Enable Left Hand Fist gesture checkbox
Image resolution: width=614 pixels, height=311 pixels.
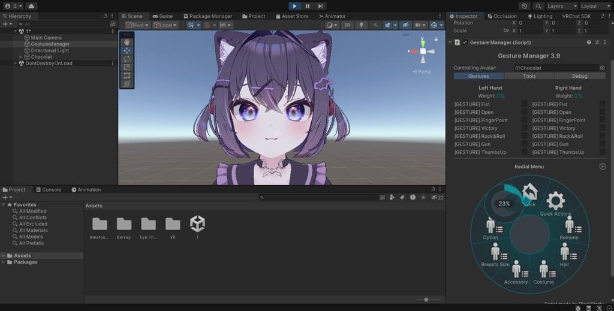(x=525, y=104)
